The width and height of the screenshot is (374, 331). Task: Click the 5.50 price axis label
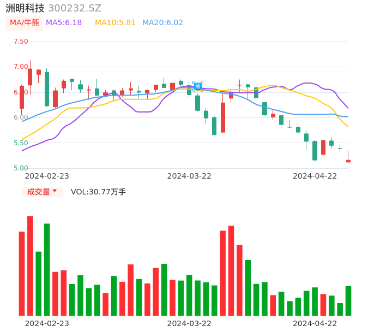point(21,143)
